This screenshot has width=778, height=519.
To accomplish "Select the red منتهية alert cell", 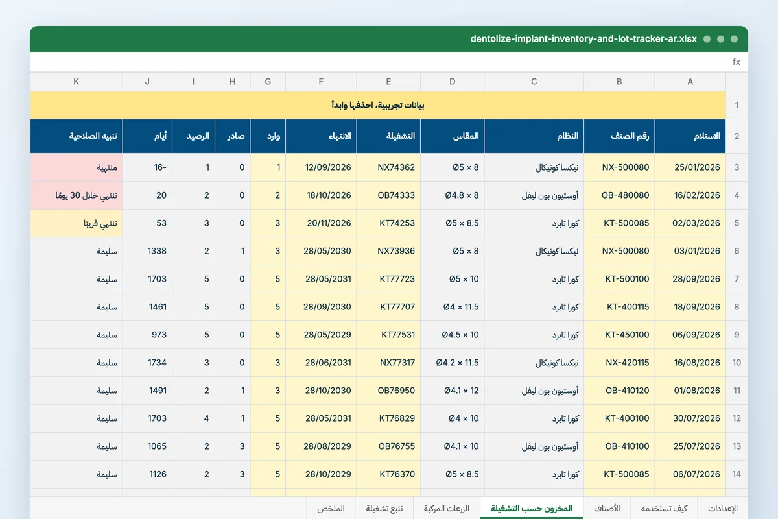I will 77,167.
